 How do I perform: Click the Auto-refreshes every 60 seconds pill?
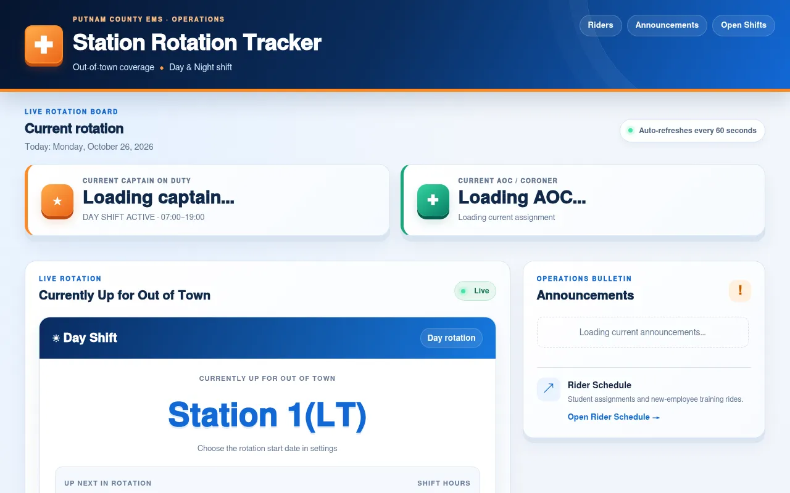(x=692, y=131)
